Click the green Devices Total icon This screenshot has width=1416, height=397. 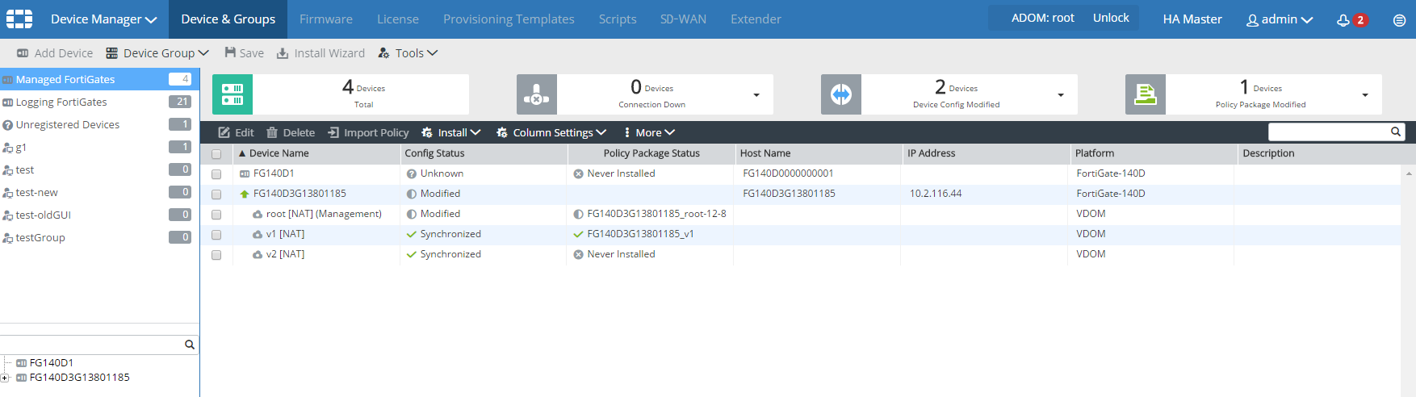pyautogui.click(x=233, y=94)
